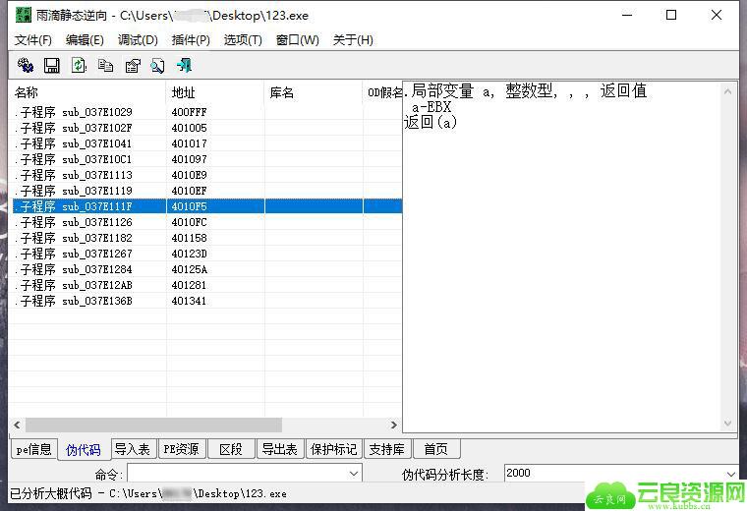The height and width of the screenshot is (511, 747).
Task: Select row sub_037E10C1
Action: pos(205,159)
